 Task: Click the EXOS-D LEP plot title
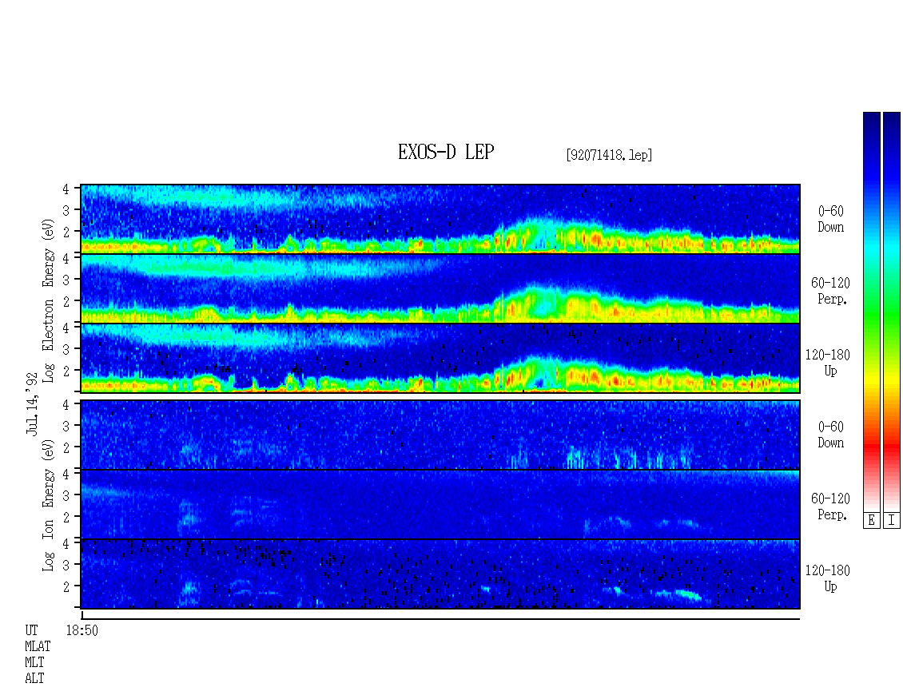pyautogui.click(x=446, y=152)
